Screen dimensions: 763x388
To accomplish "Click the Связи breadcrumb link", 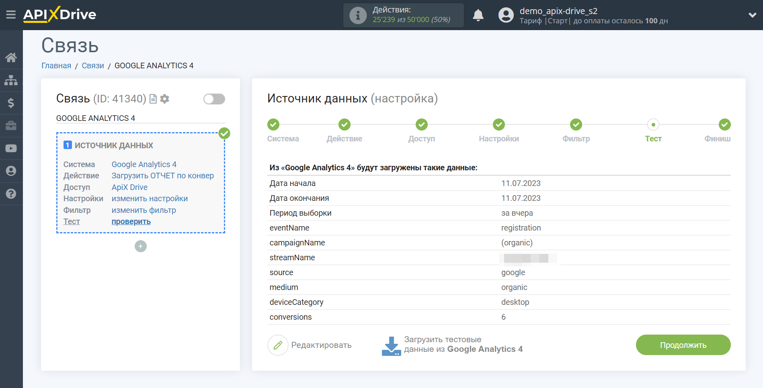I will point(93,65).
